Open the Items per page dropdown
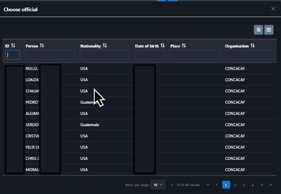281x194 pixels. (158, 184)
